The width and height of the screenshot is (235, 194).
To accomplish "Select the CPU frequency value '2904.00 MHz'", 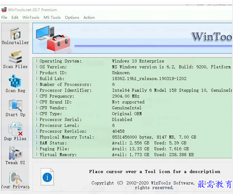I will [x=126, y=96].
